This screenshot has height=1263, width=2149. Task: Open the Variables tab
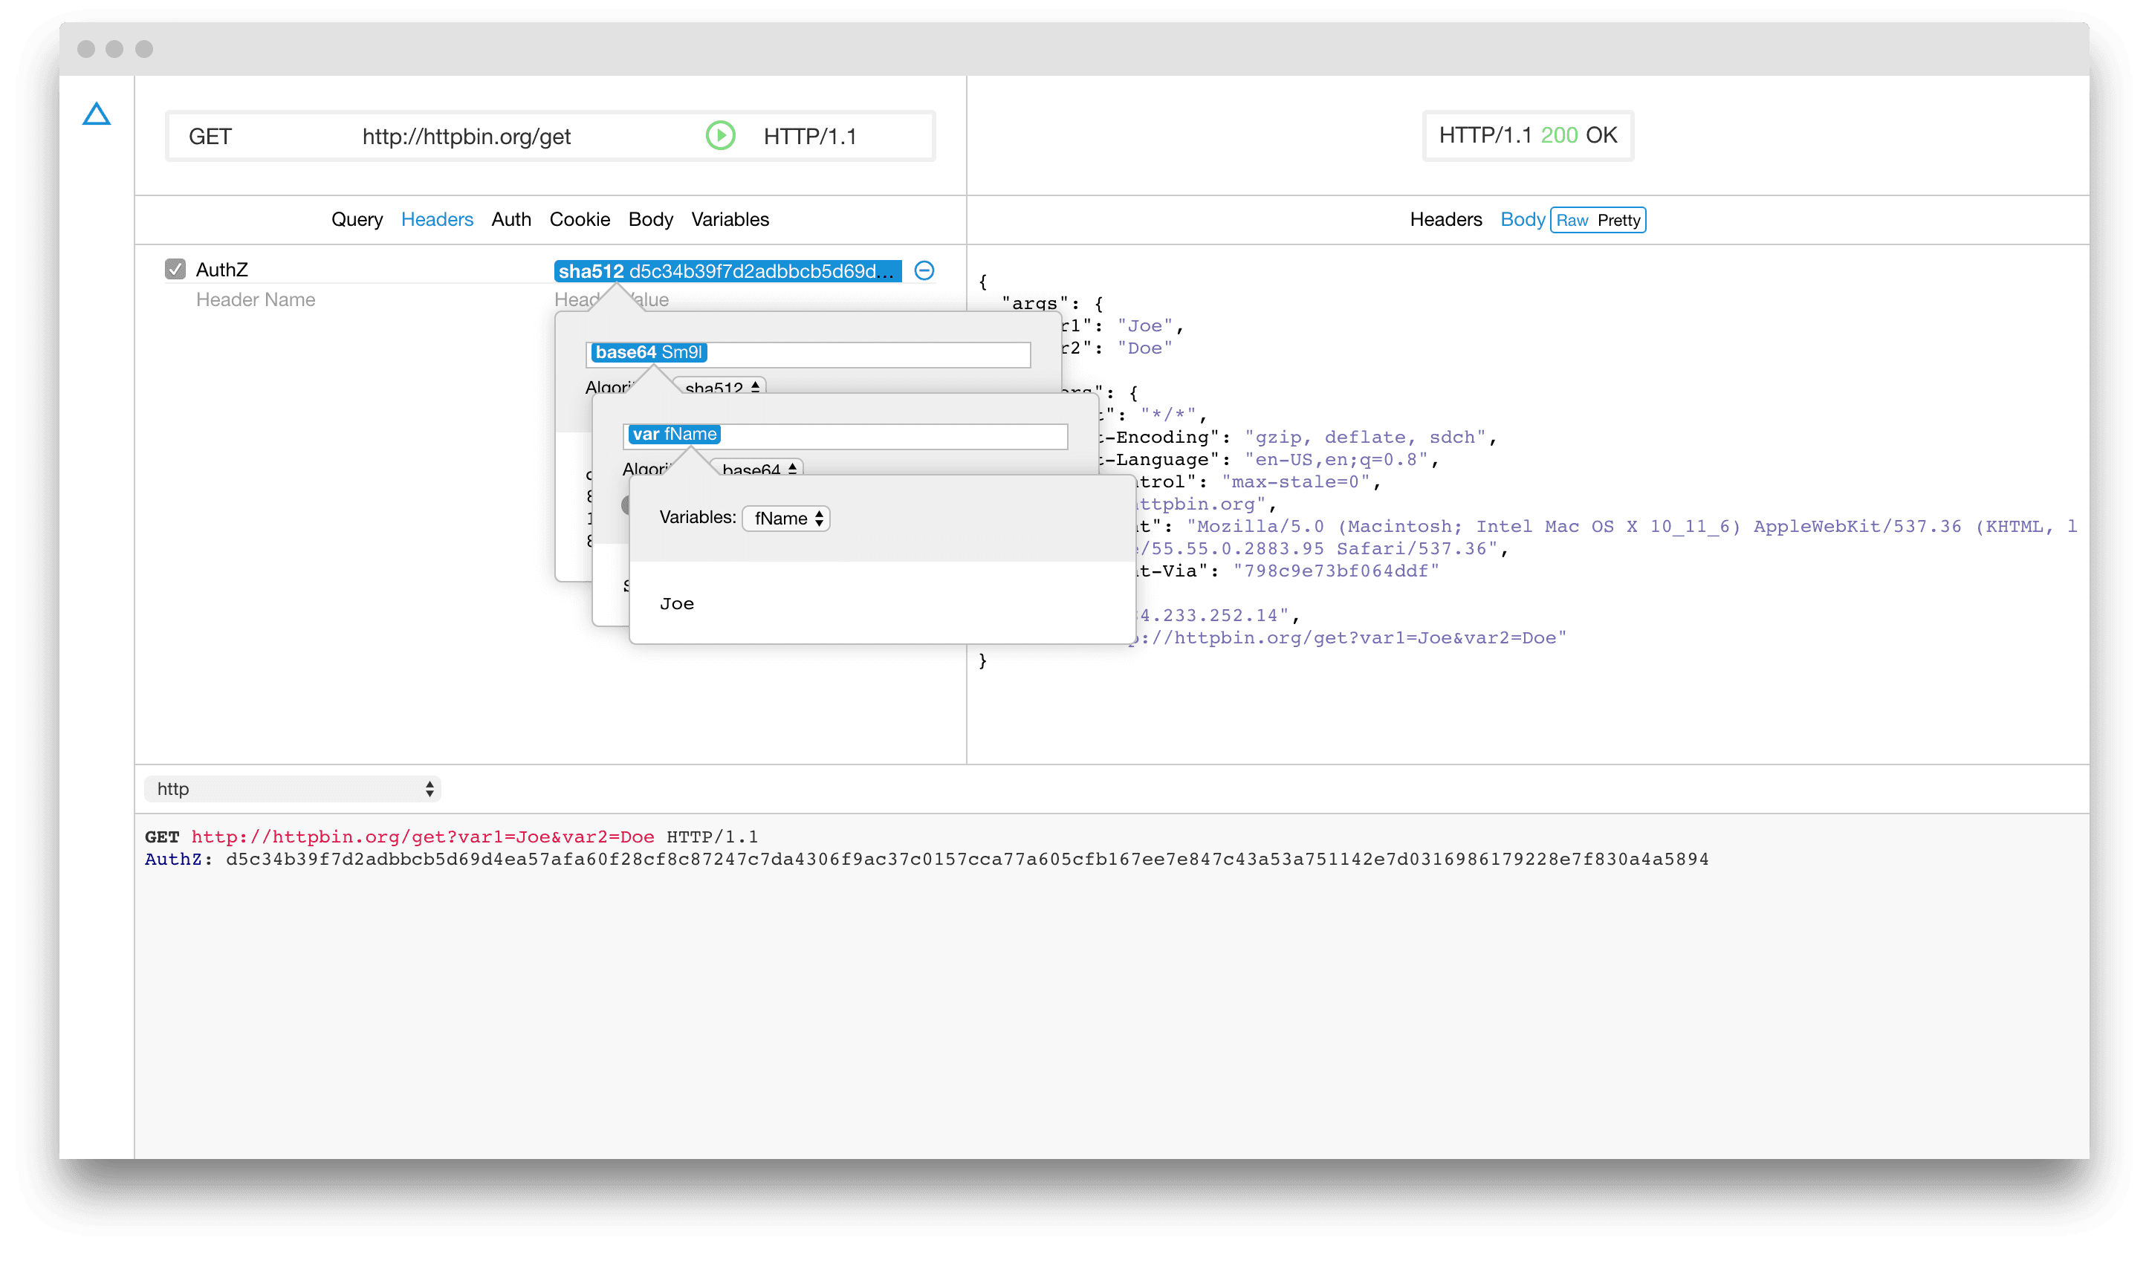[730, 219]
